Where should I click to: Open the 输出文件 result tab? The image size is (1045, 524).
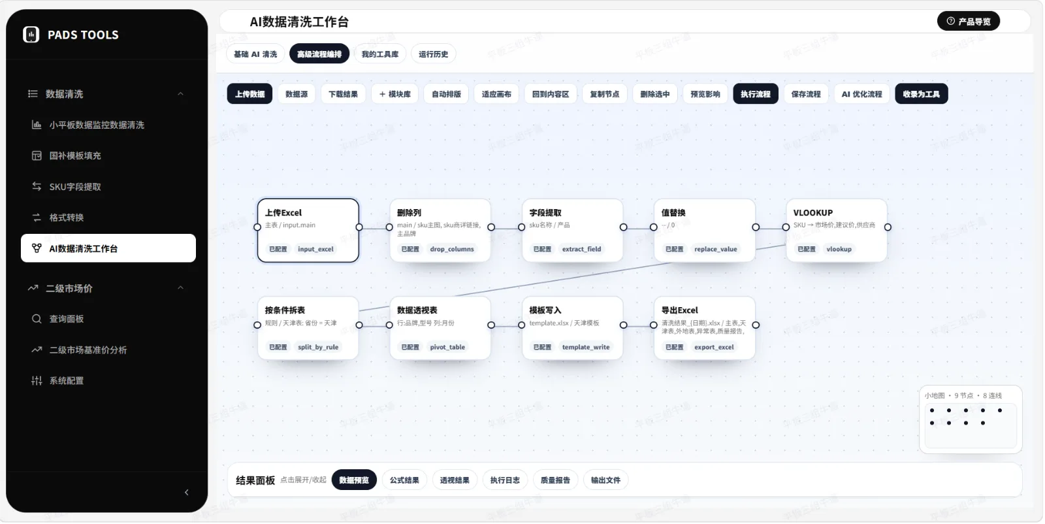(x=605, y=480)
